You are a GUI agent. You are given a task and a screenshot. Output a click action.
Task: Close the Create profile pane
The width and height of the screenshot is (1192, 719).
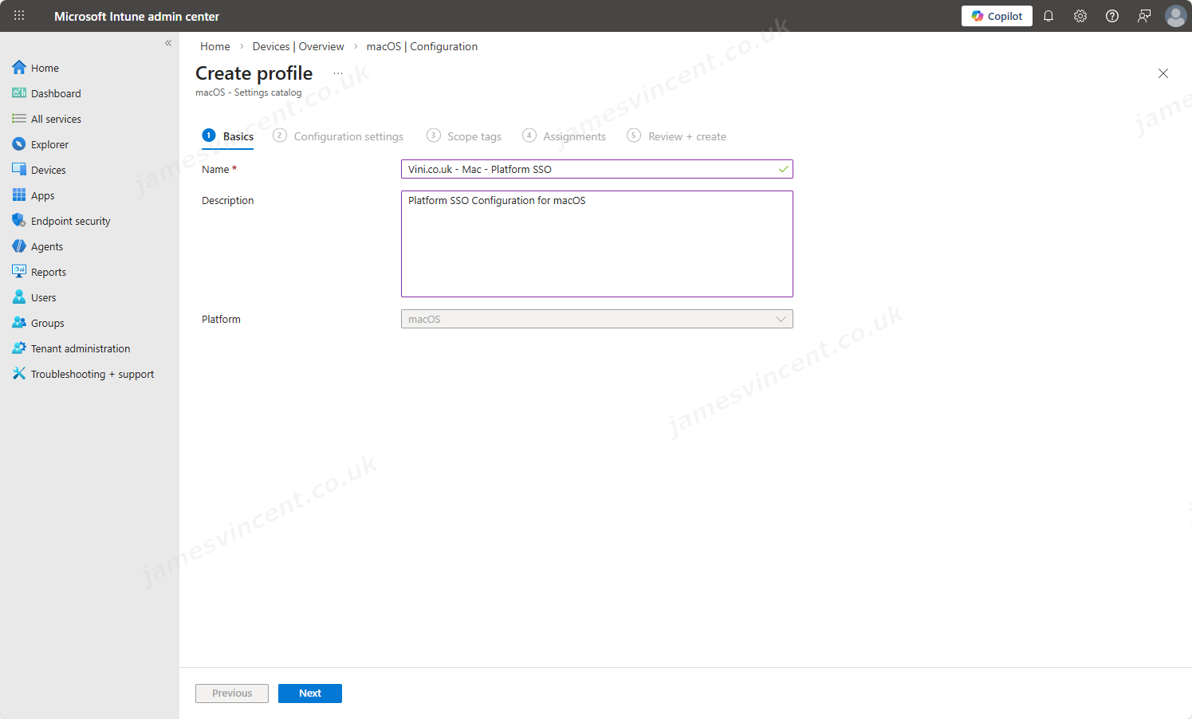[1162, 73]
